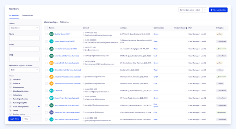Click Lorena Smith LS avatar
This screenshot has height=129, width=236.
point(51,63)
